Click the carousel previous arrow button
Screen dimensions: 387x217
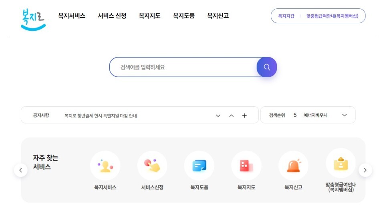point(21,170)
